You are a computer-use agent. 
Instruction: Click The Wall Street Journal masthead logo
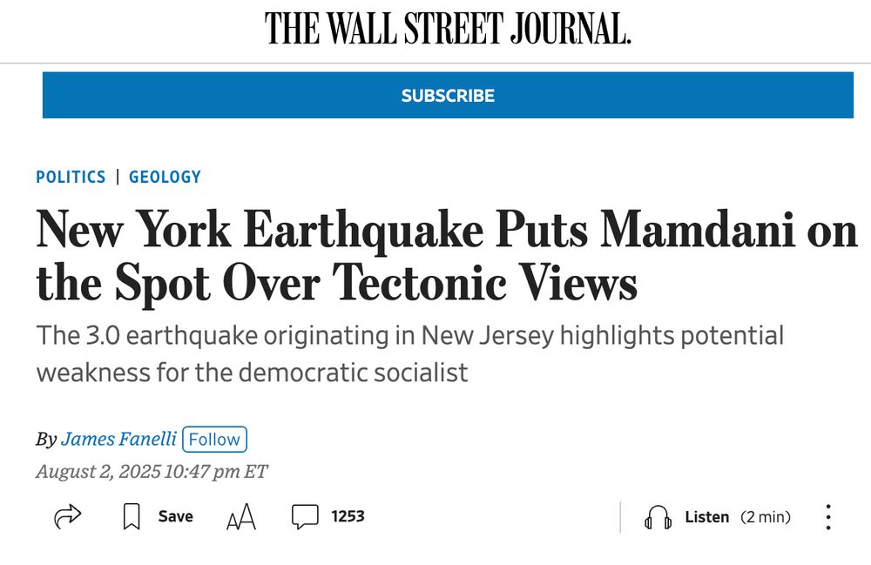[x=448, y=29]
